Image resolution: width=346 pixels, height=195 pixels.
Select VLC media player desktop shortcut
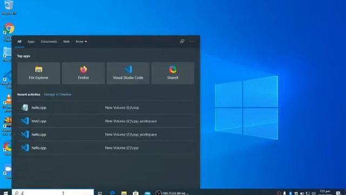pyautogui.click(x=8, y=103)
